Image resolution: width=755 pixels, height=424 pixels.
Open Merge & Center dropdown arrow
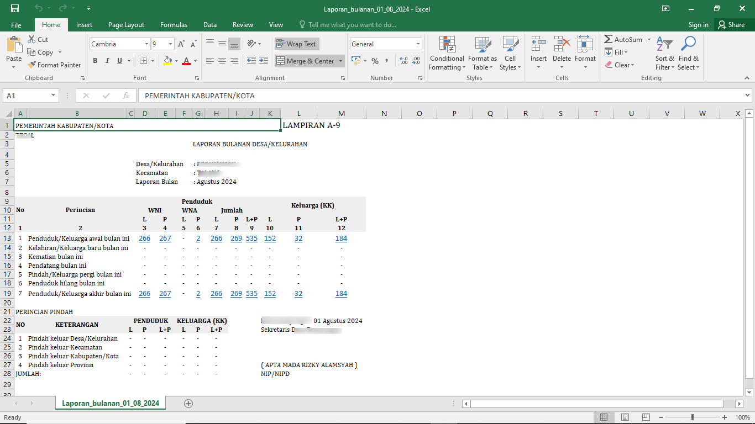coord(340,61)
